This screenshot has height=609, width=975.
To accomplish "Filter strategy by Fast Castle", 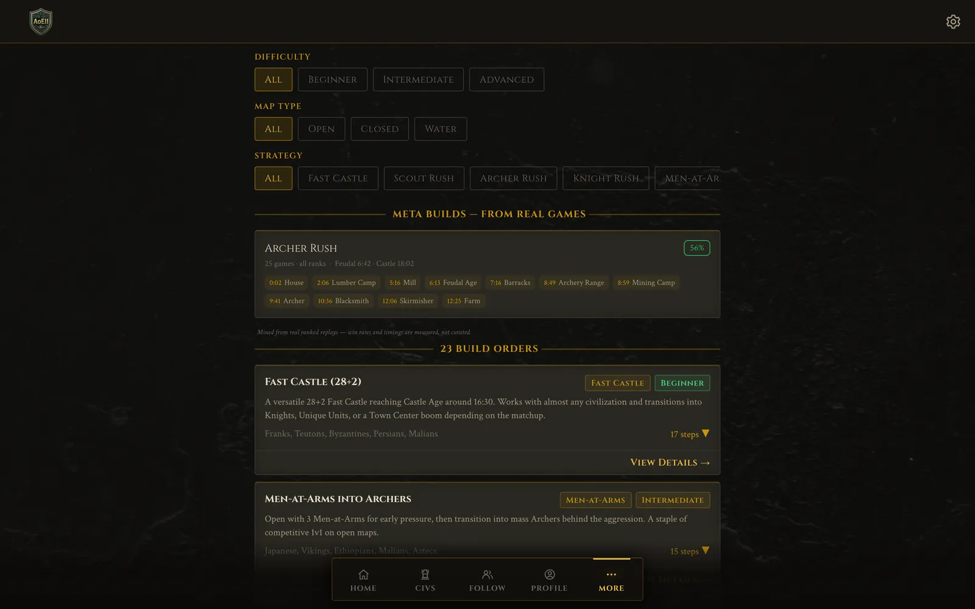I will coord(338,178).
